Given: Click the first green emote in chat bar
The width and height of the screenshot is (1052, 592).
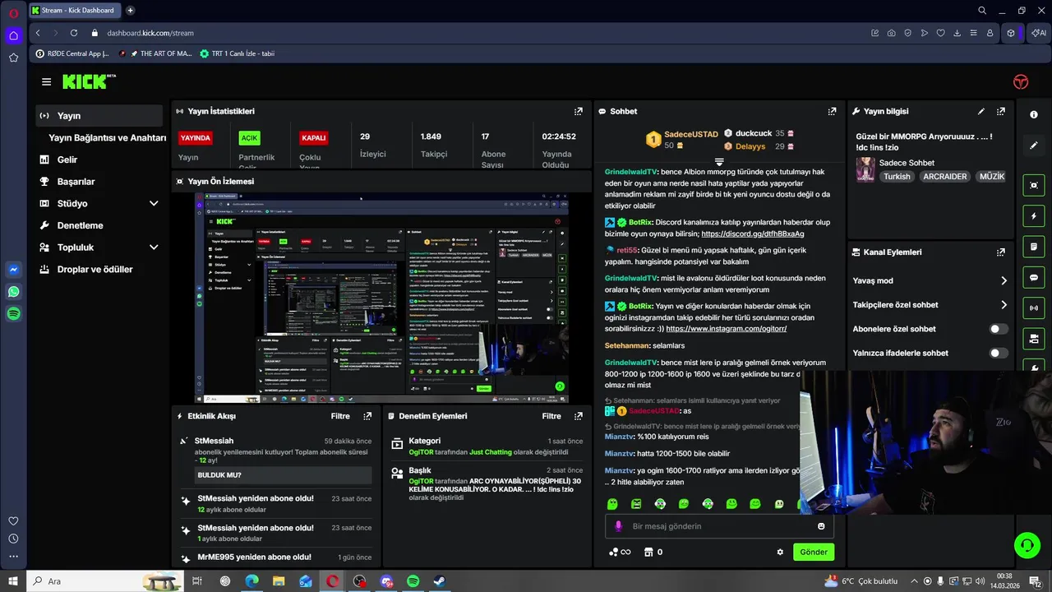Looking at the screenshot, I should click(612, 504).
